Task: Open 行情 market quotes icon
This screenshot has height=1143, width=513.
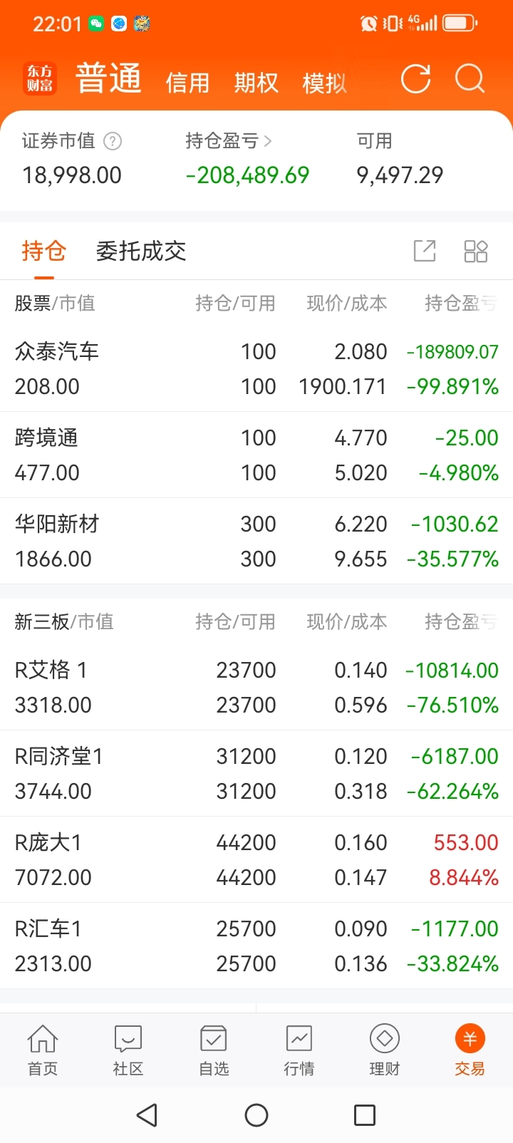Action: [299, 1050]
